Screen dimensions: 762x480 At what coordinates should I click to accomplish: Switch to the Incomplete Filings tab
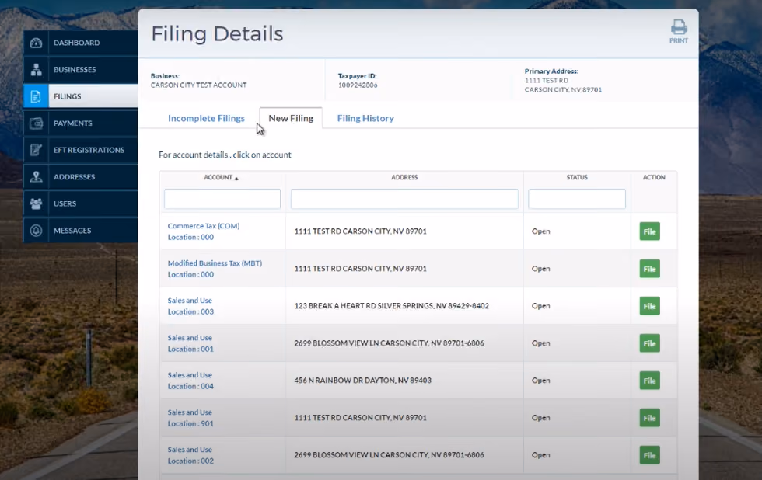click(x=206, y=118)
